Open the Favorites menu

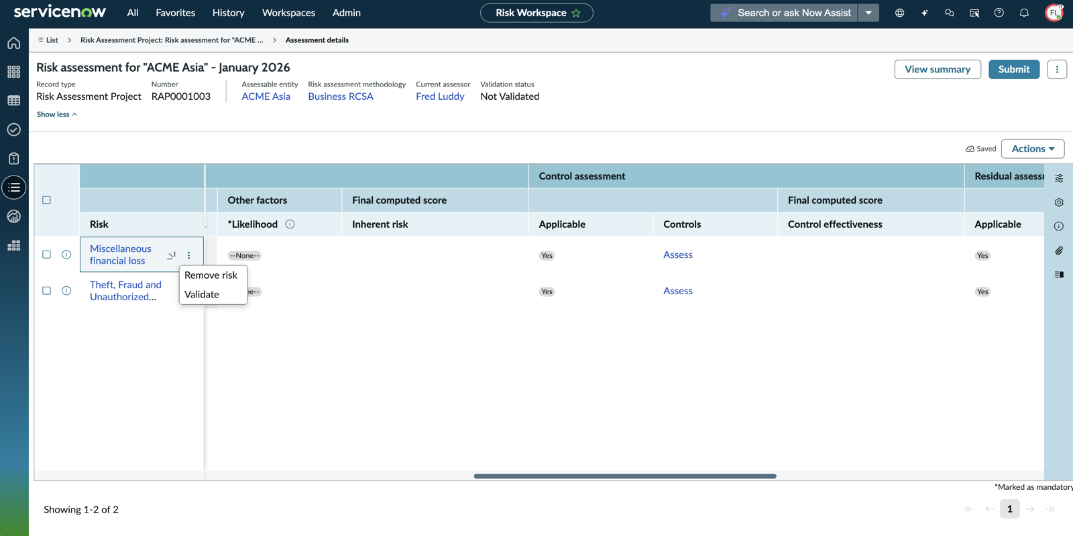pyautogui.click(x=176, y=13)
